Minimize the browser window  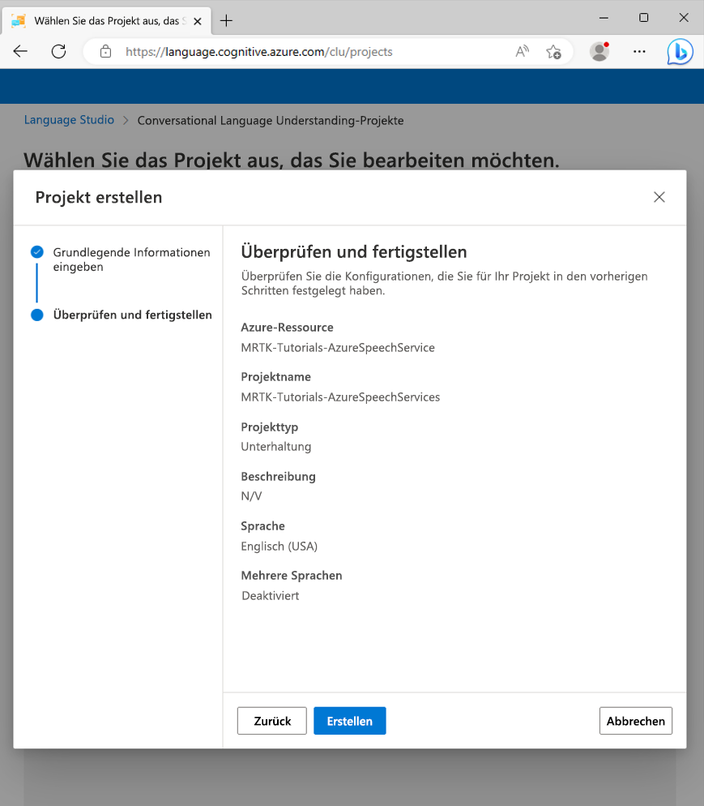click(604, 18)
